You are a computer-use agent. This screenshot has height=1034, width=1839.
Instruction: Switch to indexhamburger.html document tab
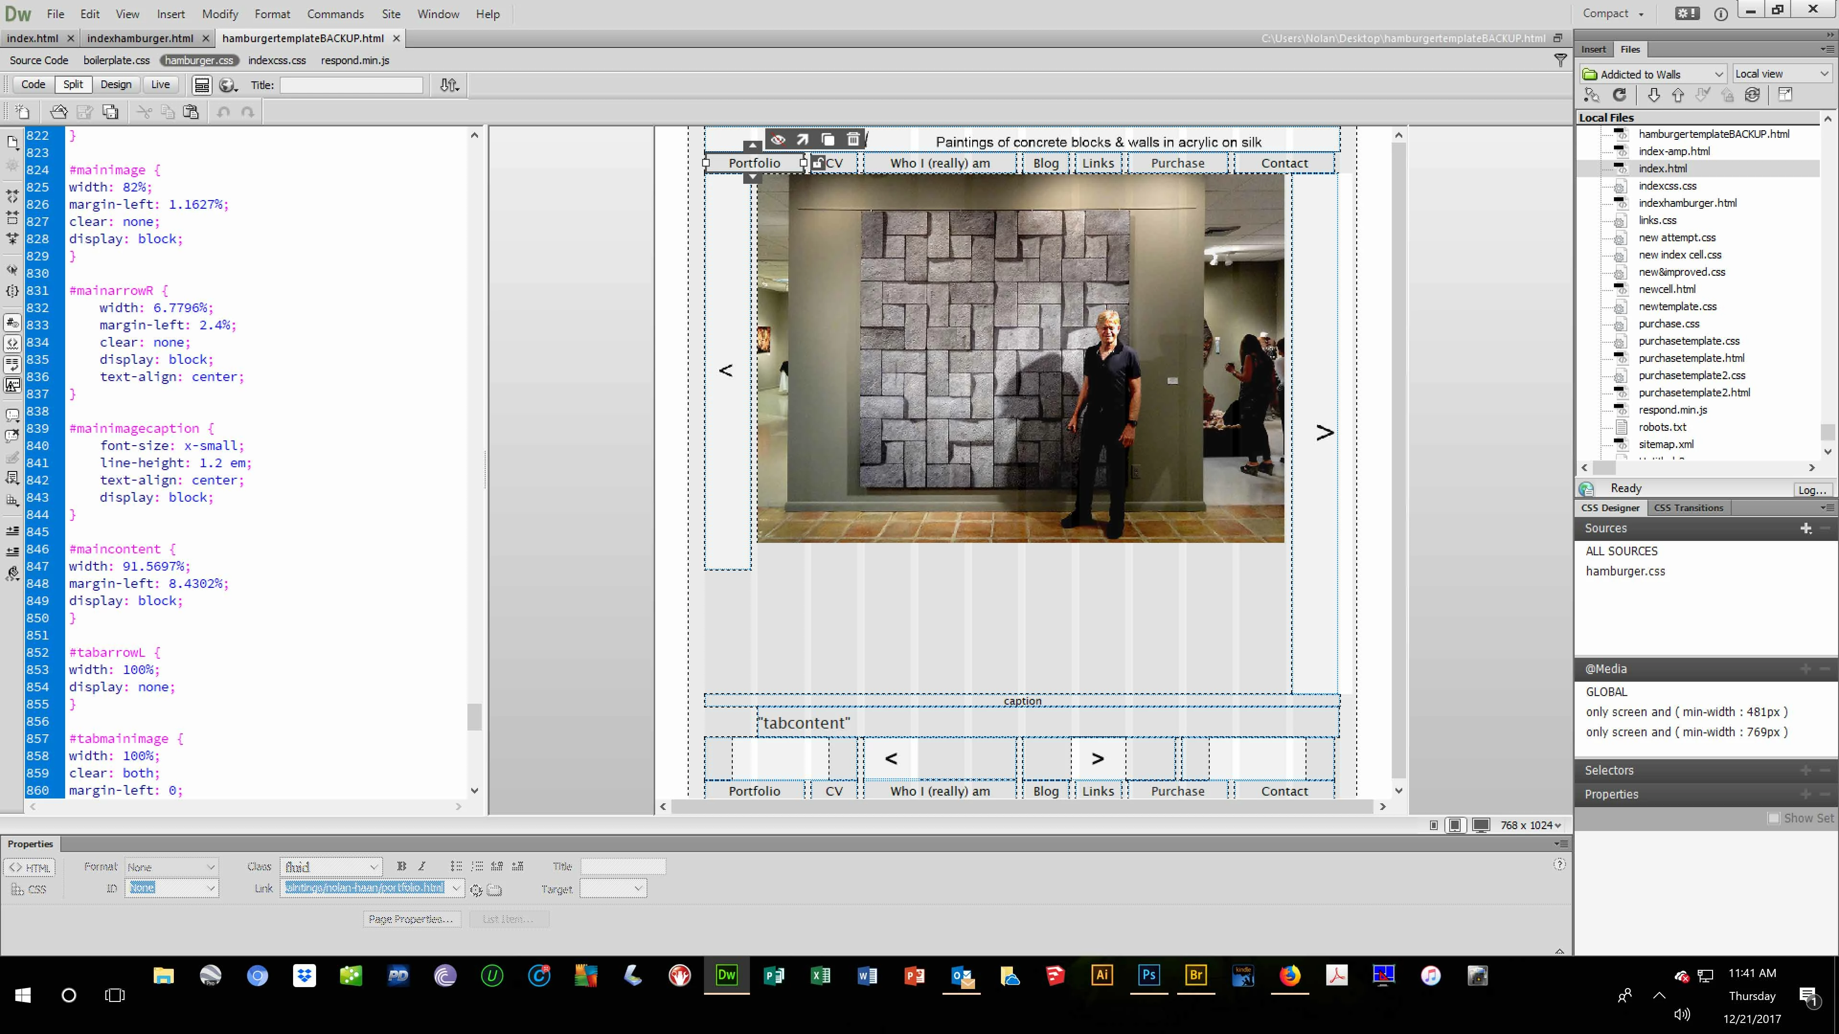[x=140, y=38]
